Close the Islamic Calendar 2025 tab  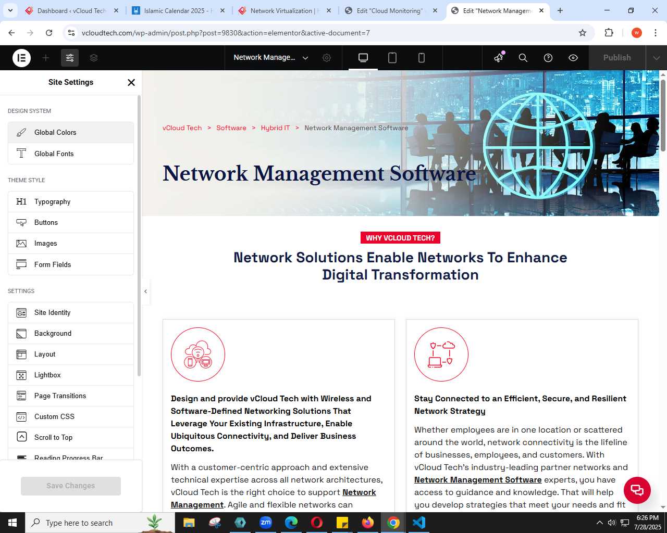(x=223, y=10)
